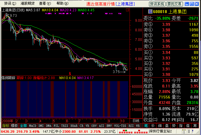Switch to the VOL-TDX indicator
The image size is (201, 135).
coord(120,126)
